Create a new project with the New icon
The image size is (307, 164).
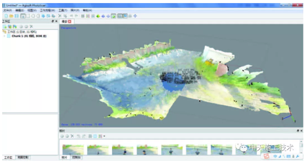(6, 16)
